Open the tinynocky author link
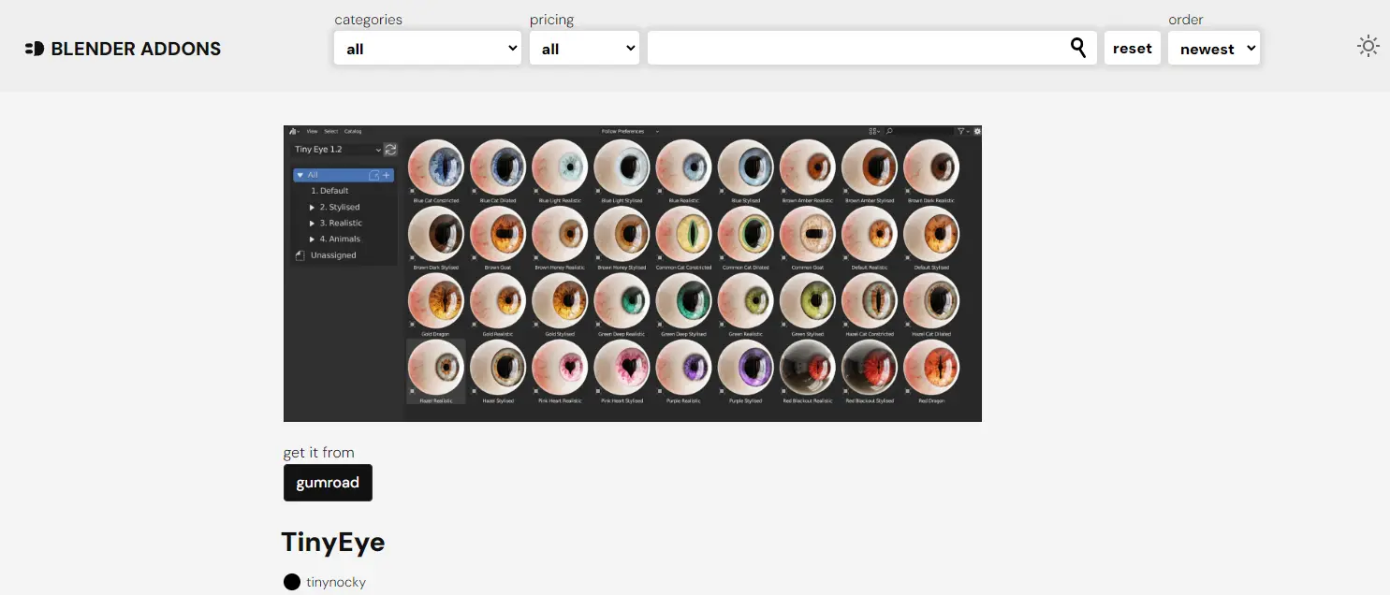Screen dimensions: 1390x595 pos(336,582)
